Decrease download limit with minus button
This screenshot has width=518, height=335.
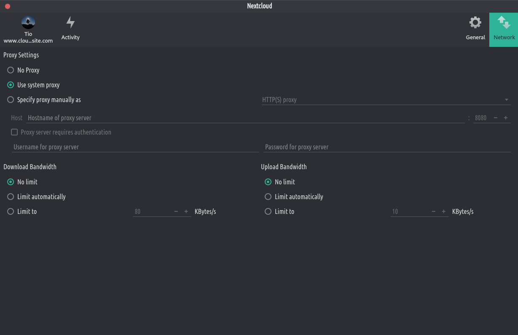click(176, 212)
